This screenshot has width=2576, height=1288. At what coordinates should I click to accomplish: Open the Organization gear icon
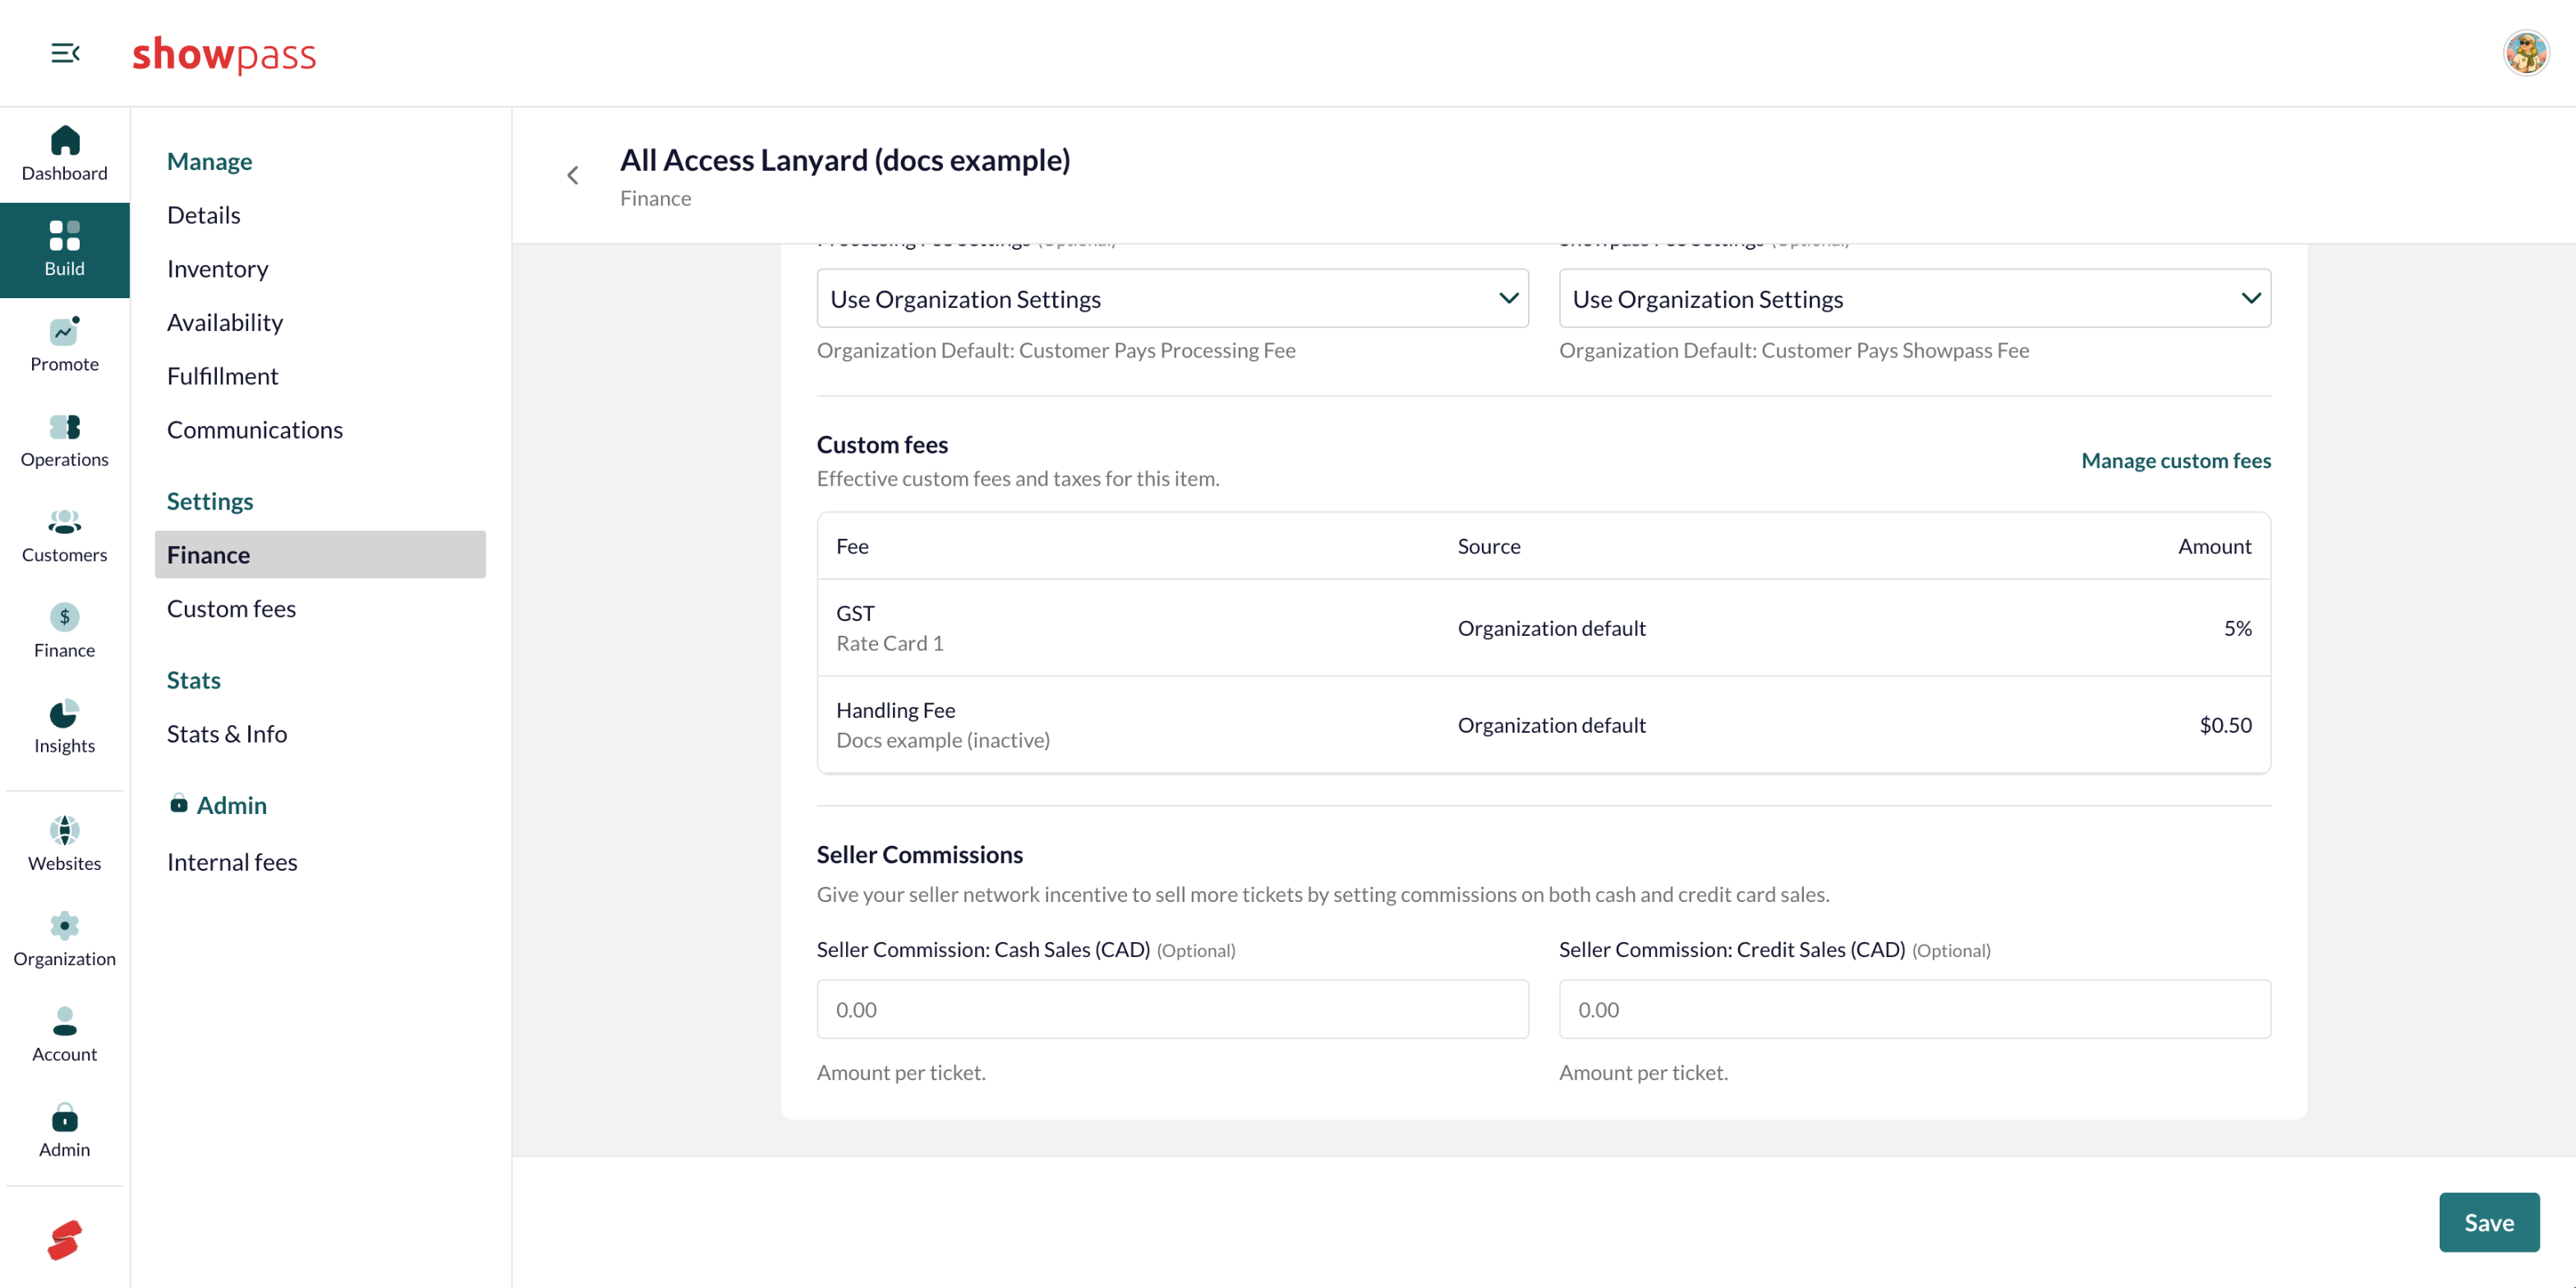[x=65, y=926]
